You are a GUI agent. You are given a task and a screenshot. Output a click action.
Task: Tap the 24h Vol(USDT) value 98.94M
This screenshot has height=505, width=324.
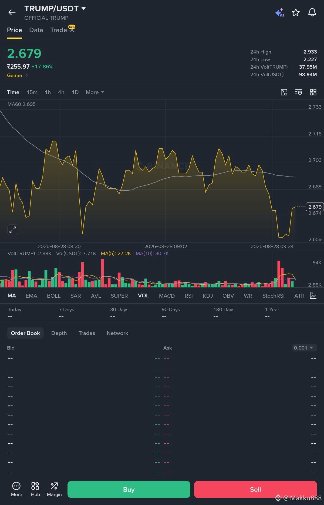[x=308, y=75]
